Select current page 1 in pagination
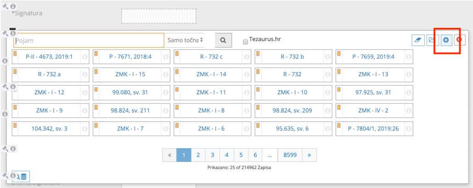This screenshot has width=473, height=188. (184, 155)
